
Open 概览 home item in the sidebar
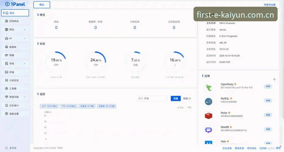[15, 13]
